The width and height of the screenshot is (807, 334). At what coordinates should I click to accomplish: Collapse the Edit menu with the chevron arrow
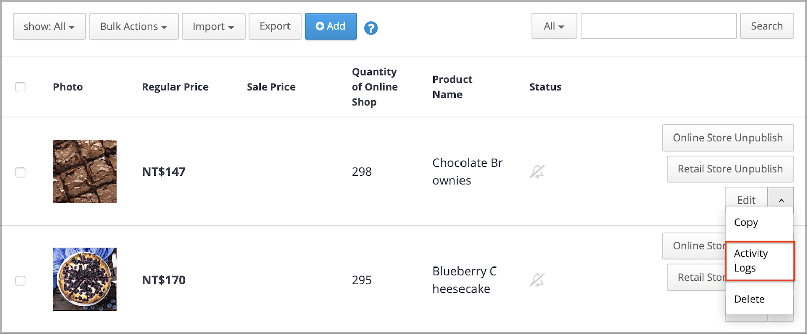(x=781, y=200)
